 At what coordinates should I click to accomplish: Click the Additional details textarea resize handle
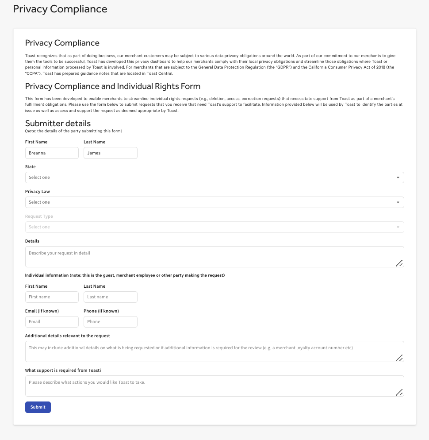tap(399, 358)
